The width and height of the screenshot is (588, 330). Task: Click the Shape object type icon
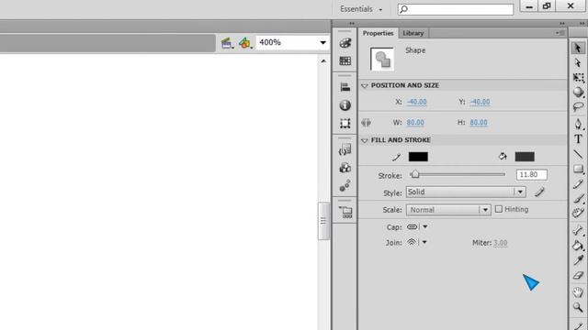tap(382, 59)
